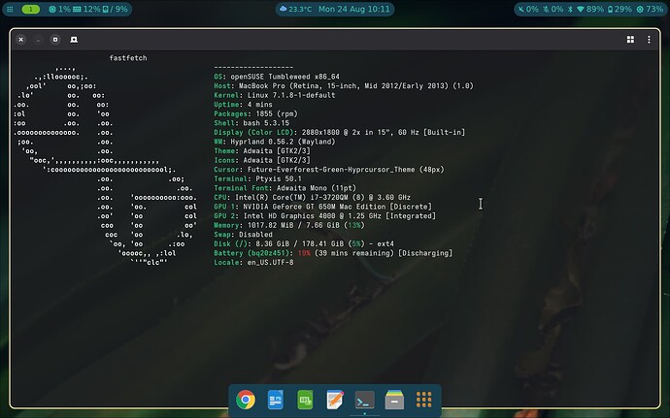Launch LibreOffice Writer from the dock
The width and height of the screenshot is (670, 418).
(x=275, y=401)
